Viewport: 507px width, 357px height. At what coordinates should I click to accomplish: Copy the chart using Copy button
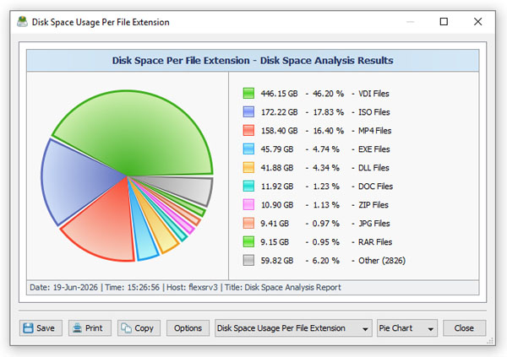[x=139, y=328]
